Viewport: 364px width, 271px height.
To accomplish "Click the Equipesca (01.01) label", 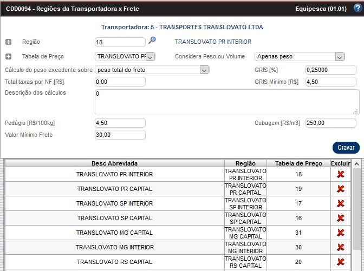I will coord(321,9).
